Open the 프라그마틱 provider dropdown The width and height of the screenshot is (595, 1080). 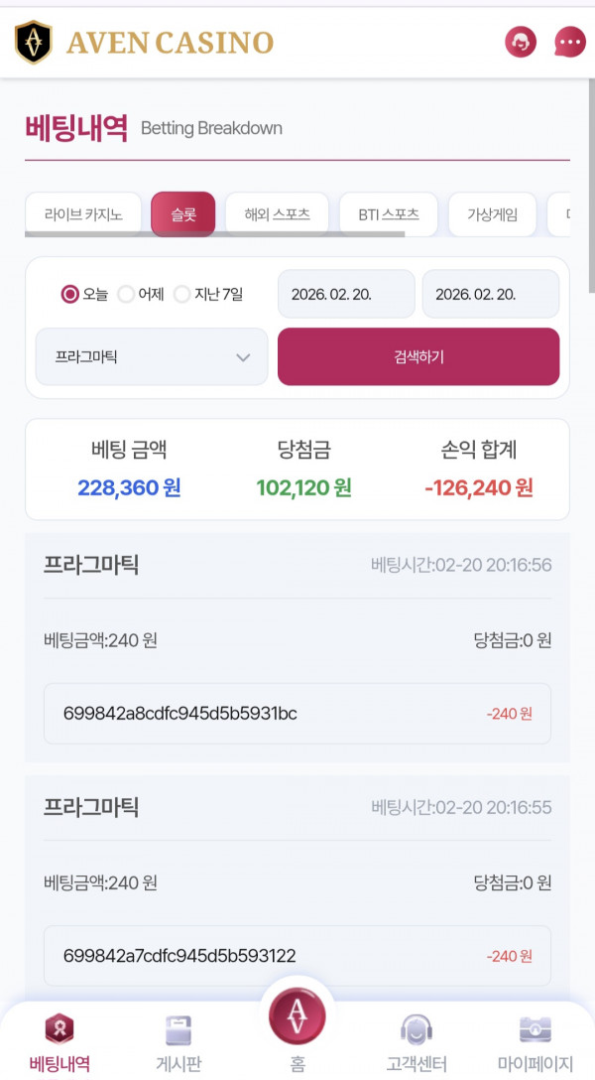click(151, 356)
